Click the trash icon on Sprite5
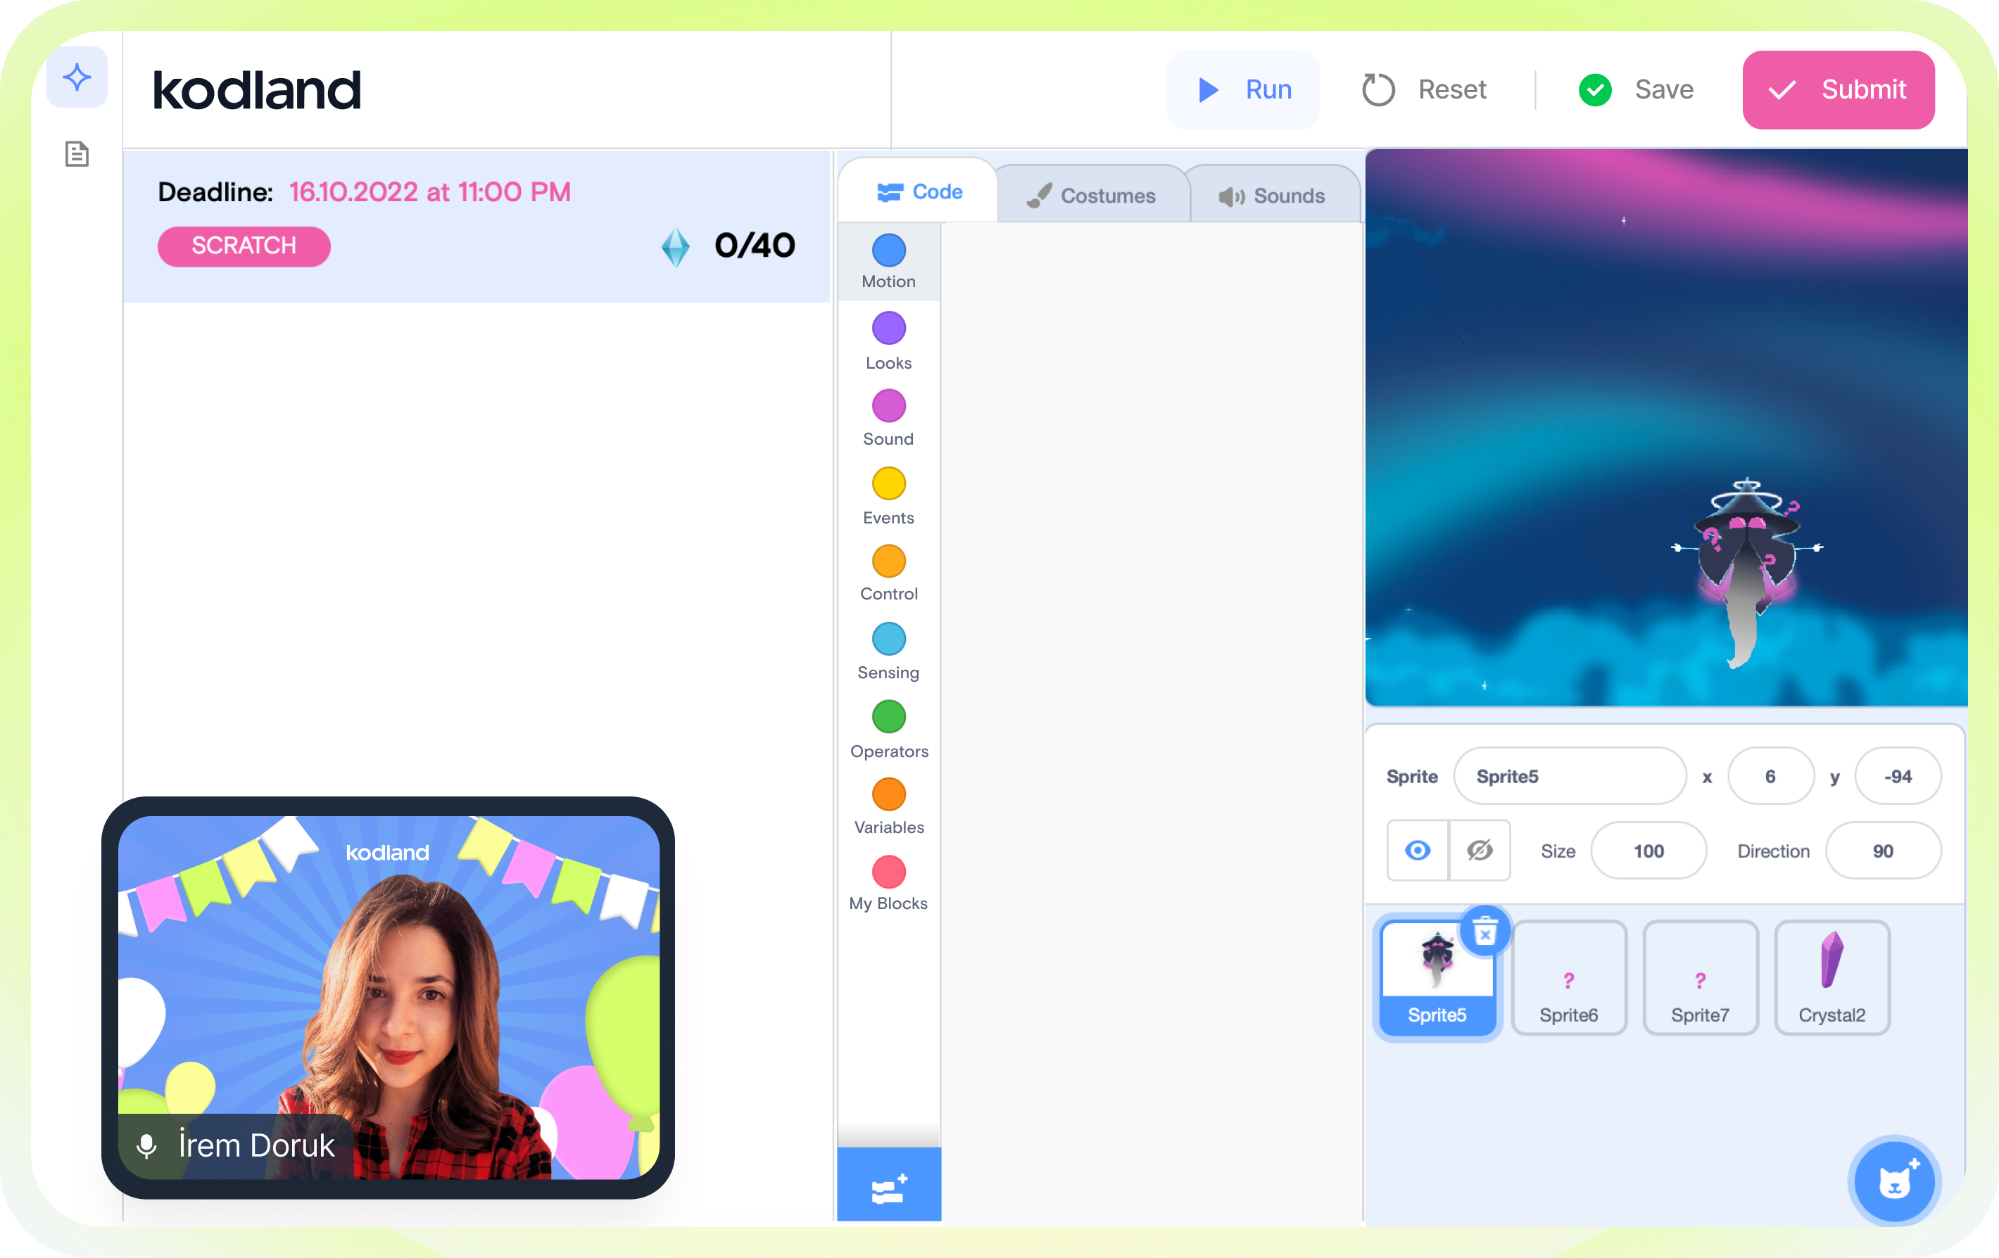 (1484, 933)
